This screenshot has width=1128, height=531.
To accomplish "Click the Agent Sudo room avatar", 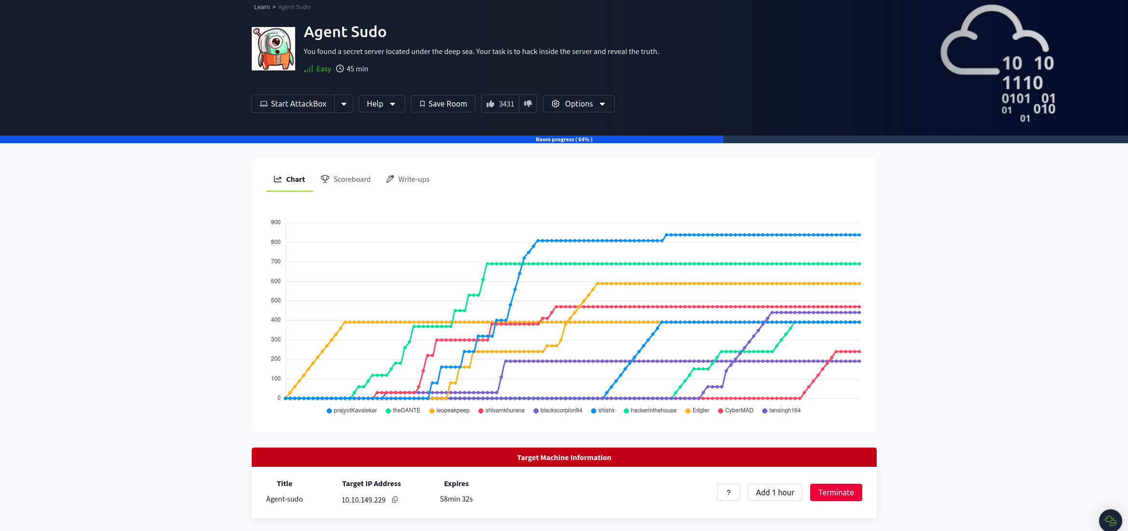I will pyautogui.click(x=273, y=49).
